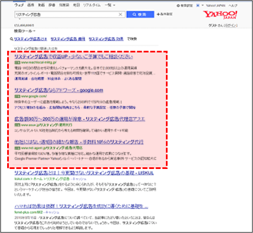Switch to the 辞書 dictionary tab
Image resolution: width=253 pixels, height=233 pixels.
[x=52, y=5]
